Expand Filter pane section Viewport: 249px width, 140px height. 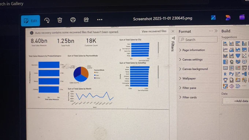click(x=187, y=88)
